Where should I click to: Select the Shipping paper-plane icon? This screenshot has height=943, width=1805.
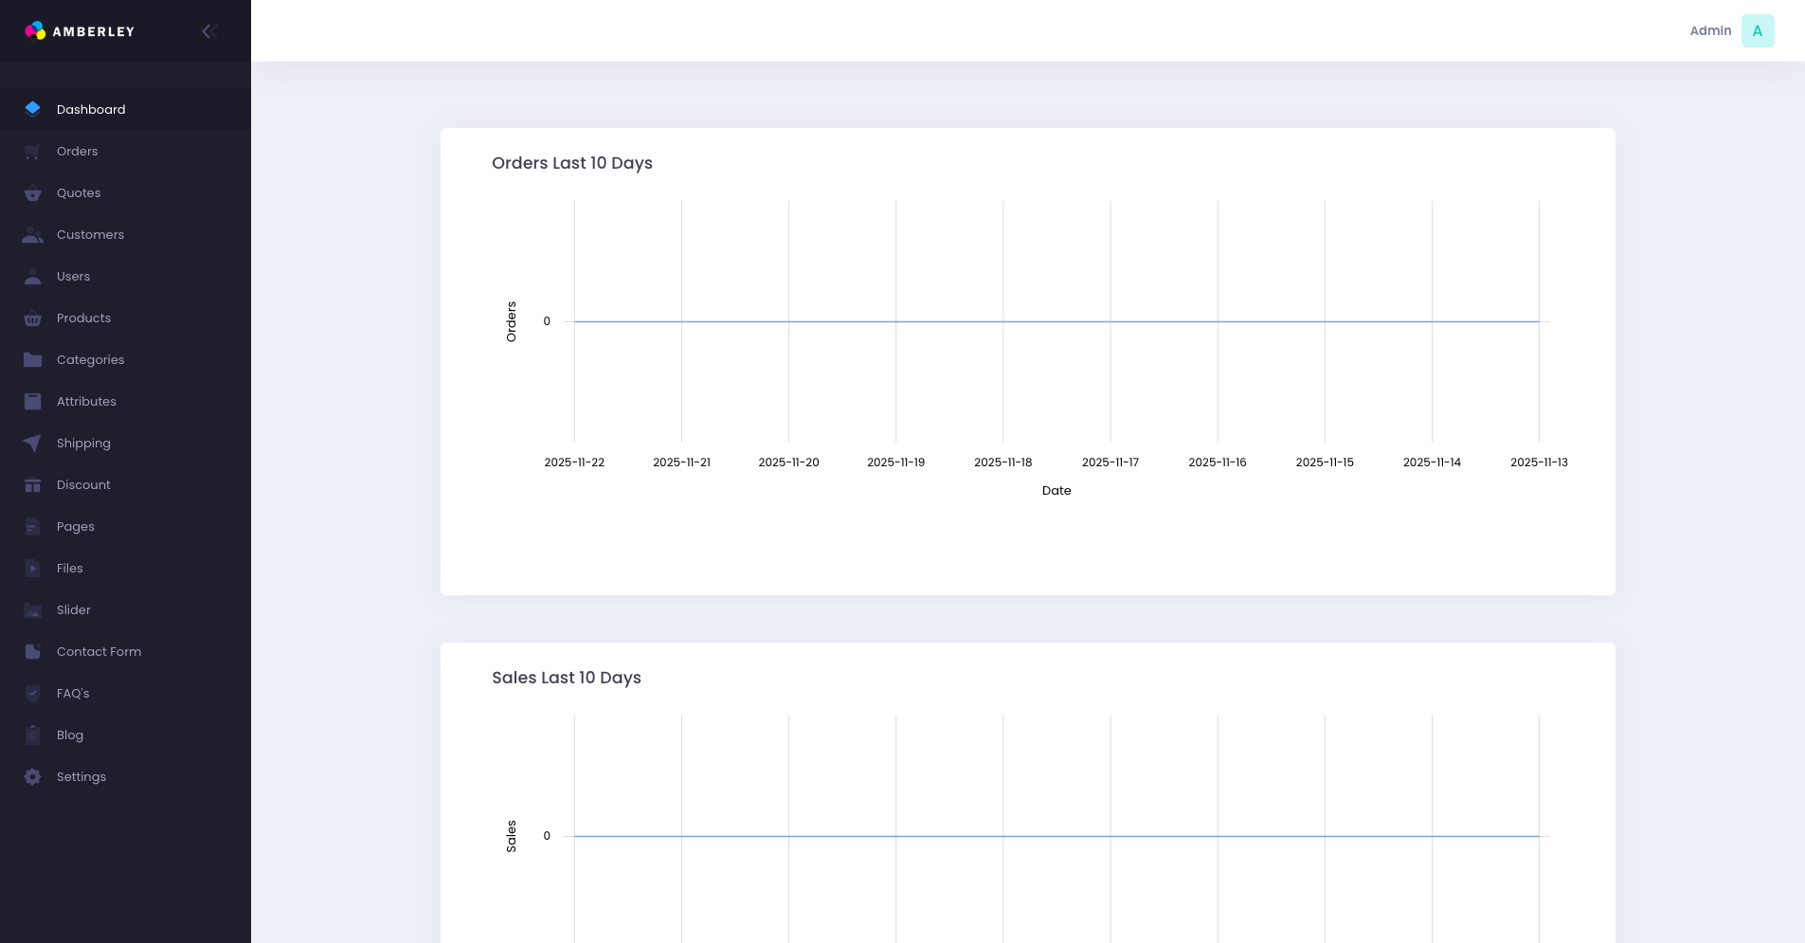click(x=32, y=443)
